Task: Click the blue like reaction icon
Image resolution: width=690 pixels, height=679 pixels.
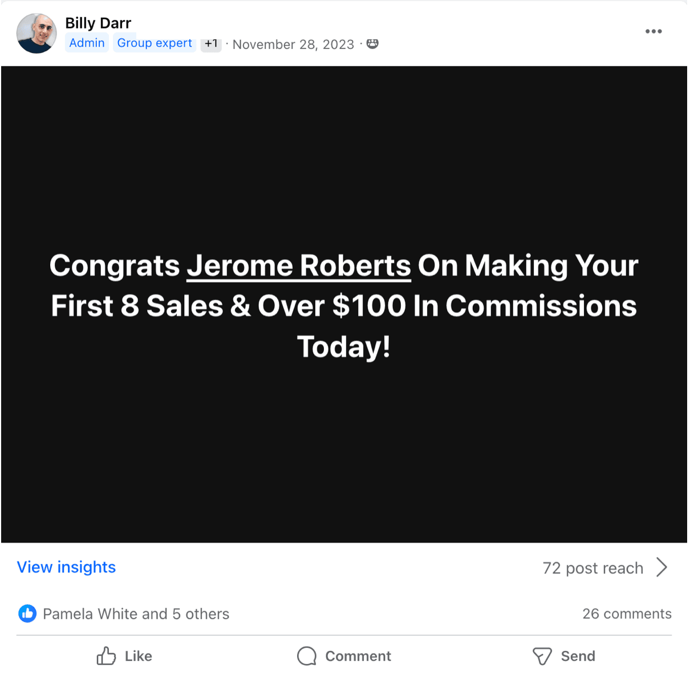Action: (x=27, y=613)
